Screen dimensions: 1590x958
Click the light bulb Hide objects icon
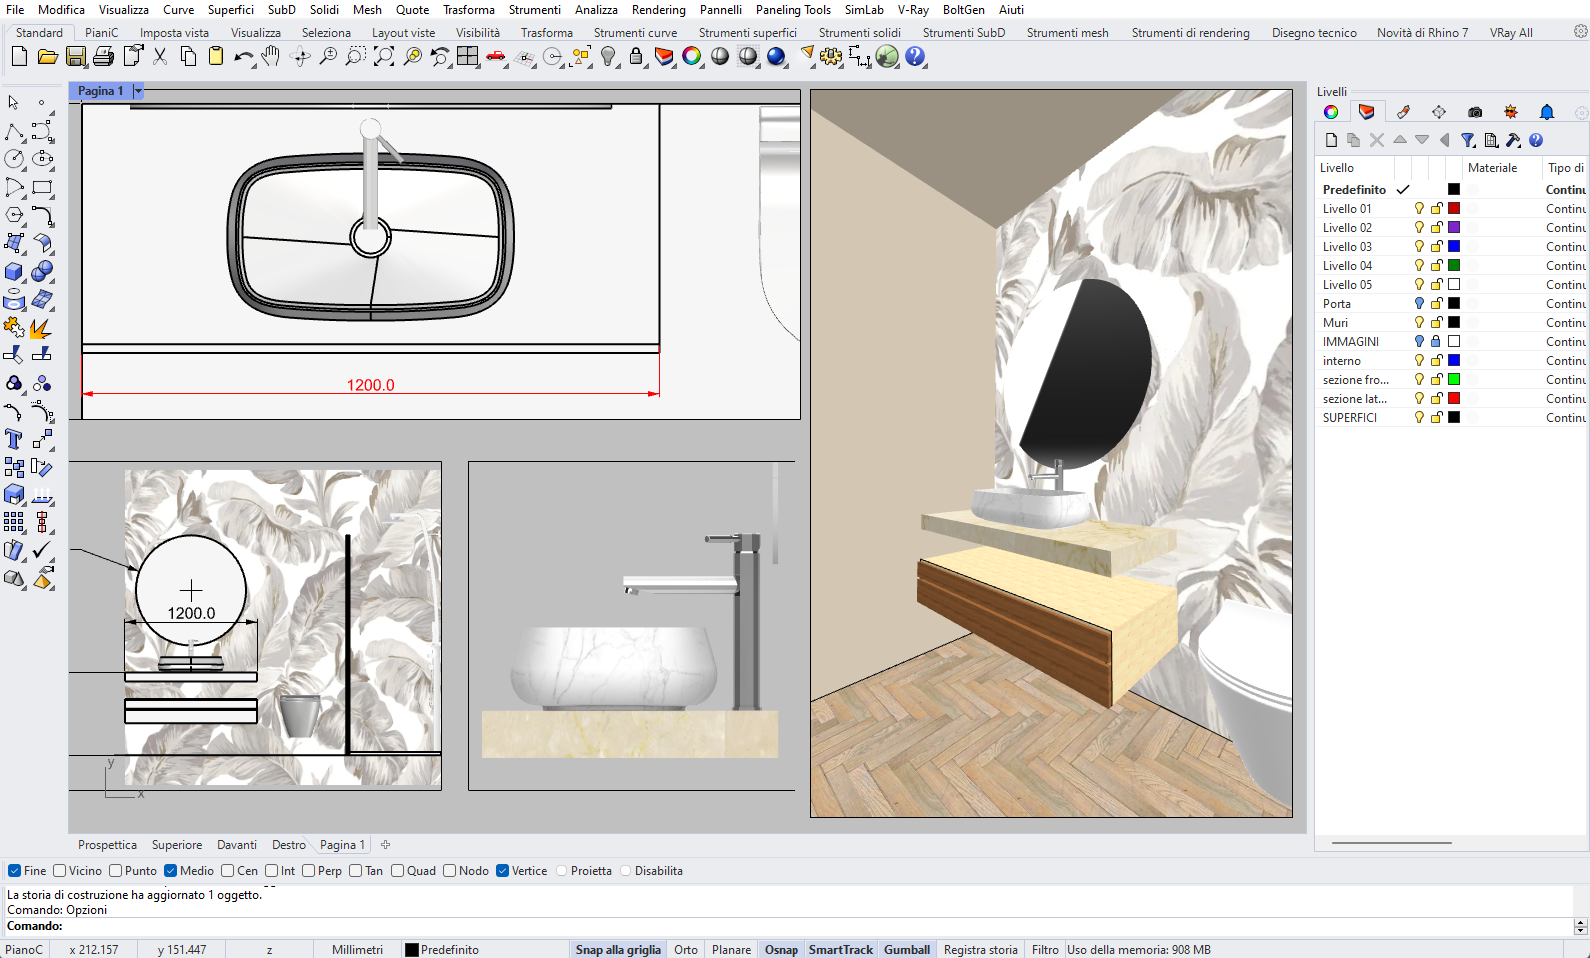pos(608,57)
